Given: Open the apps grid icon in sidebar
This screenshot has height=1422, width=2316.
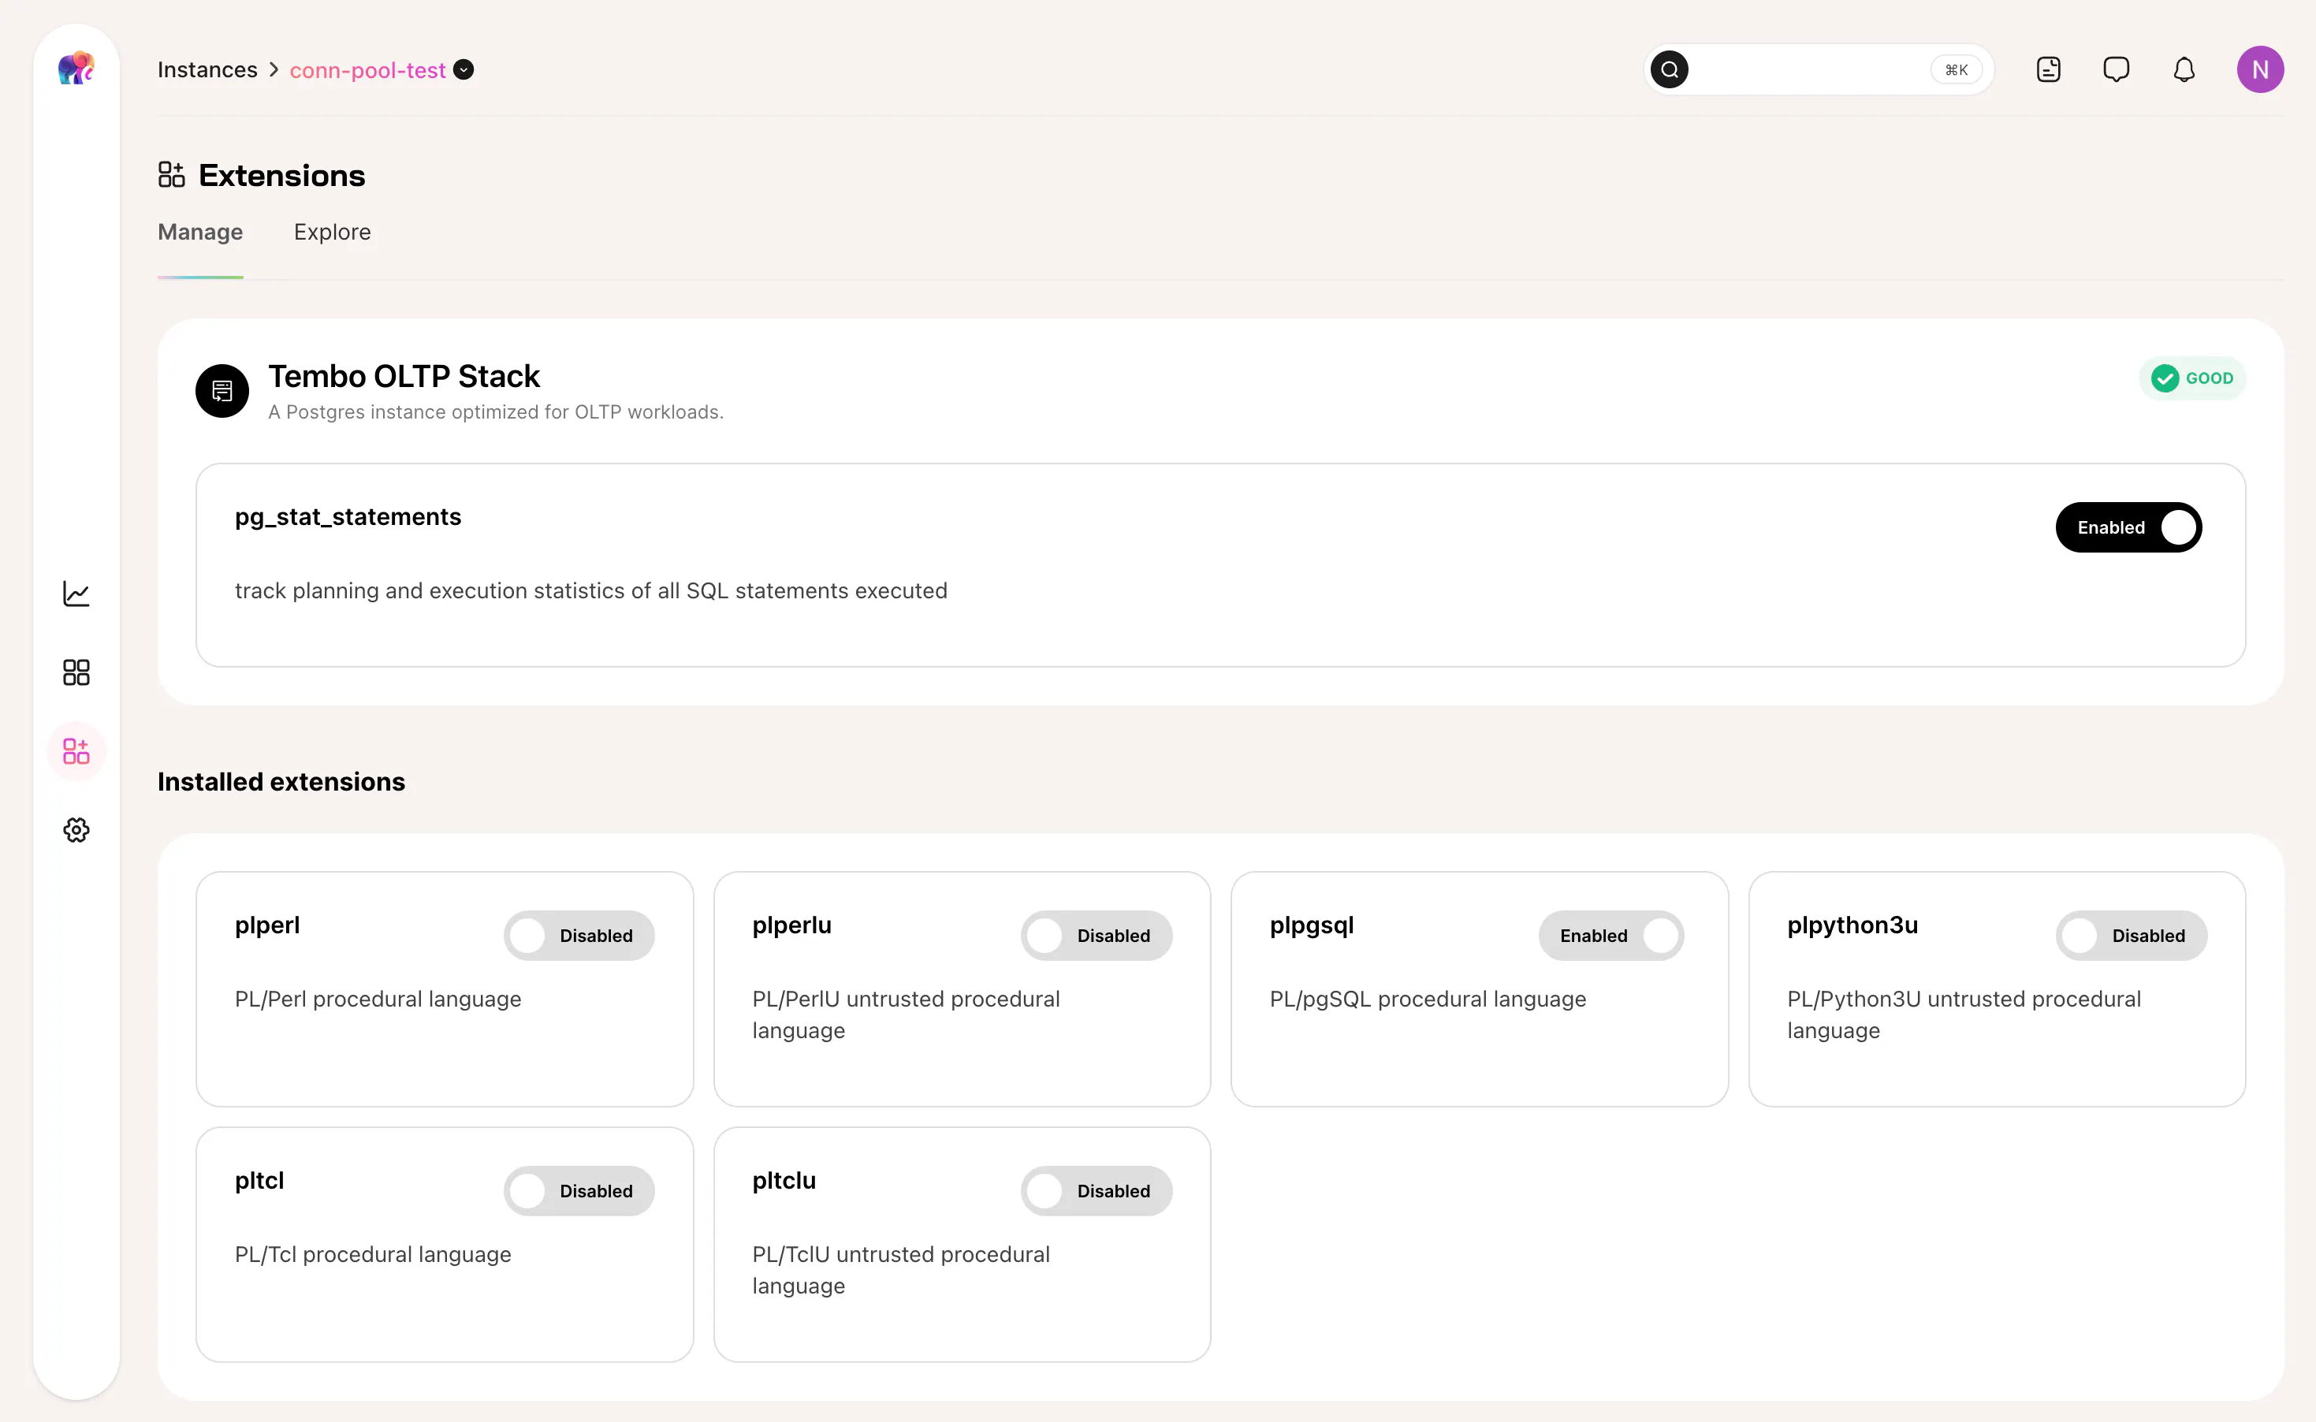Looking at the screenshot, I should (x=76, y=672).
